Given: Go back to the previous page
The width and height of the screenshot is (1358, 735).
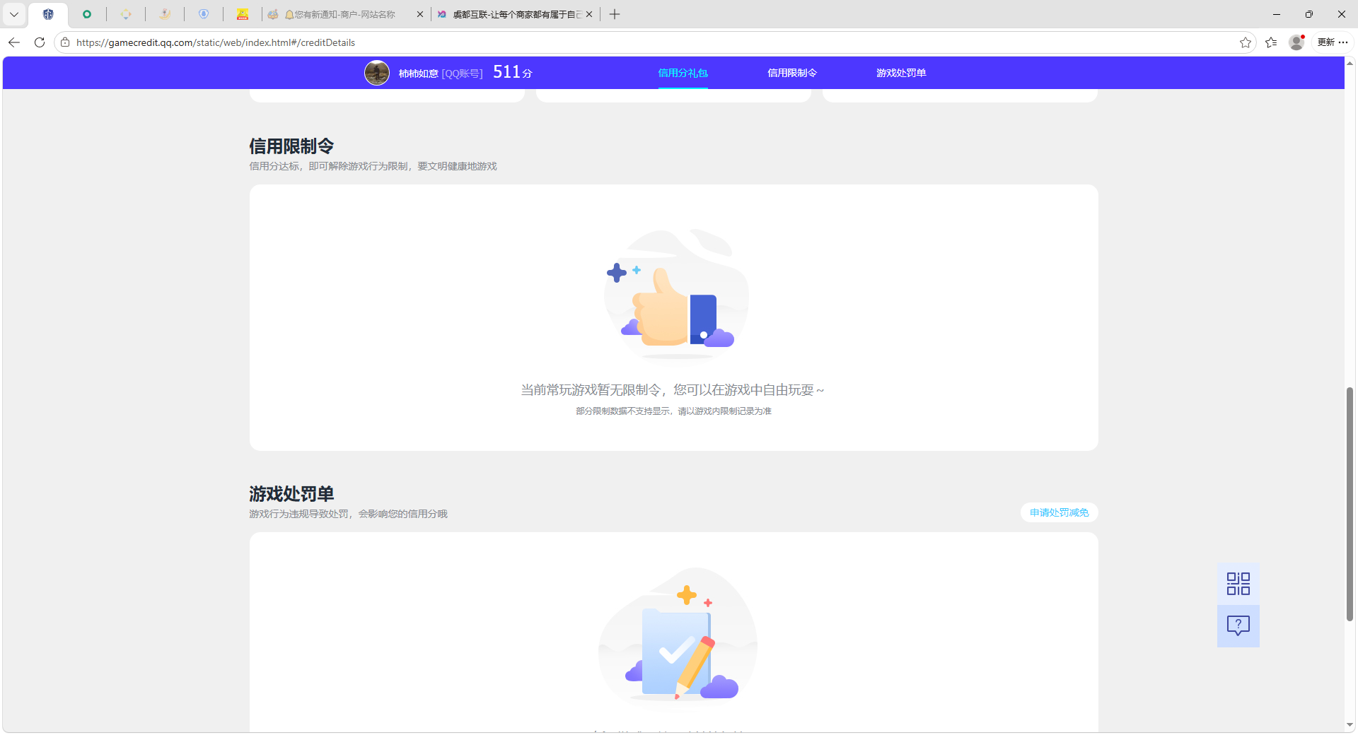Looking at the screenshot, I should [14, 42].
